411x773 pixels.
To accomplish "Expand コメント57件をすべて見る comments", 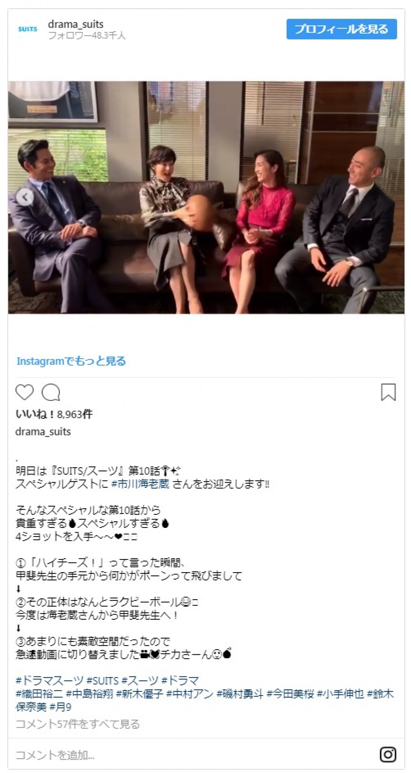I will [78, 724].
